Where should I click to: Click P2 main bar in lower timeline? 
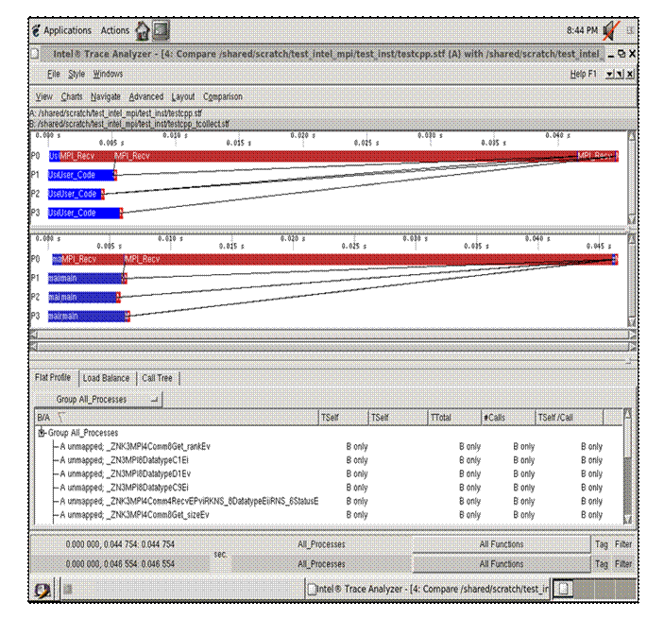[82, 298]
